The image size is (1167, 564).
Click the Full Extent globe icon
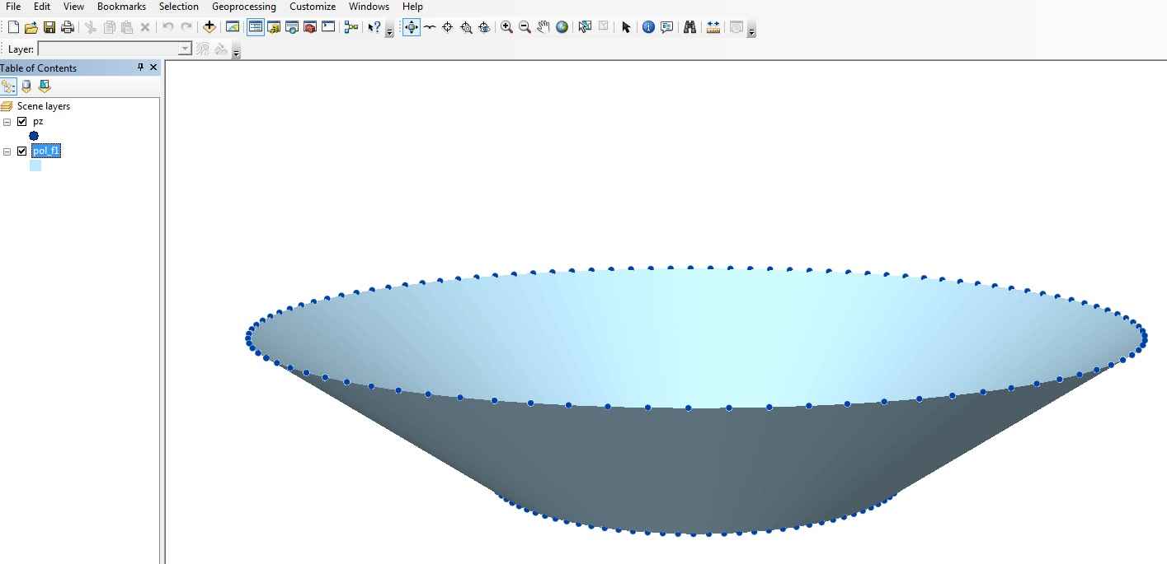562,27
